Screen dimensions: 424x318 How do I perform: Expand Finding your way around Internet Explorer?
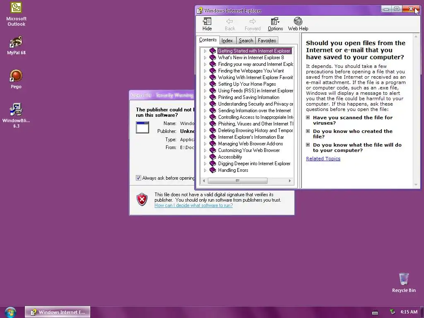(205, 64)
